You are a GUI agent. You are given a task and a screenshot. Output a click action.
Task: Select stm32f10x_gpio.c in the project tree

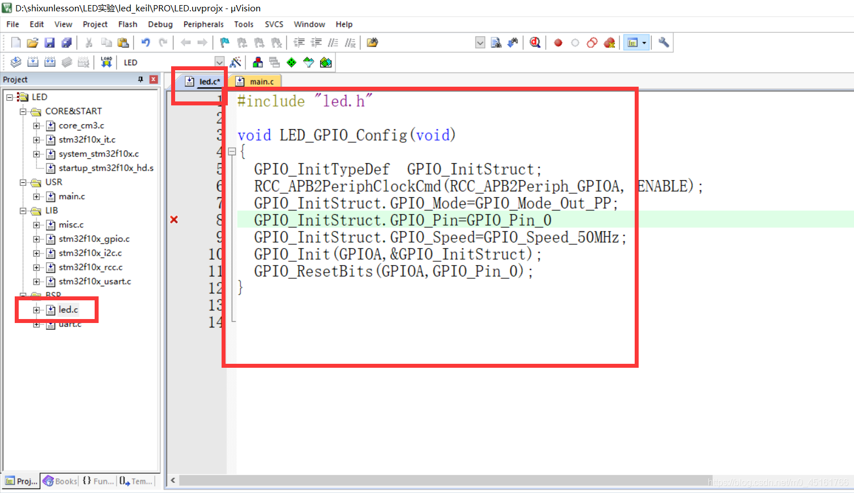point(94,239)
